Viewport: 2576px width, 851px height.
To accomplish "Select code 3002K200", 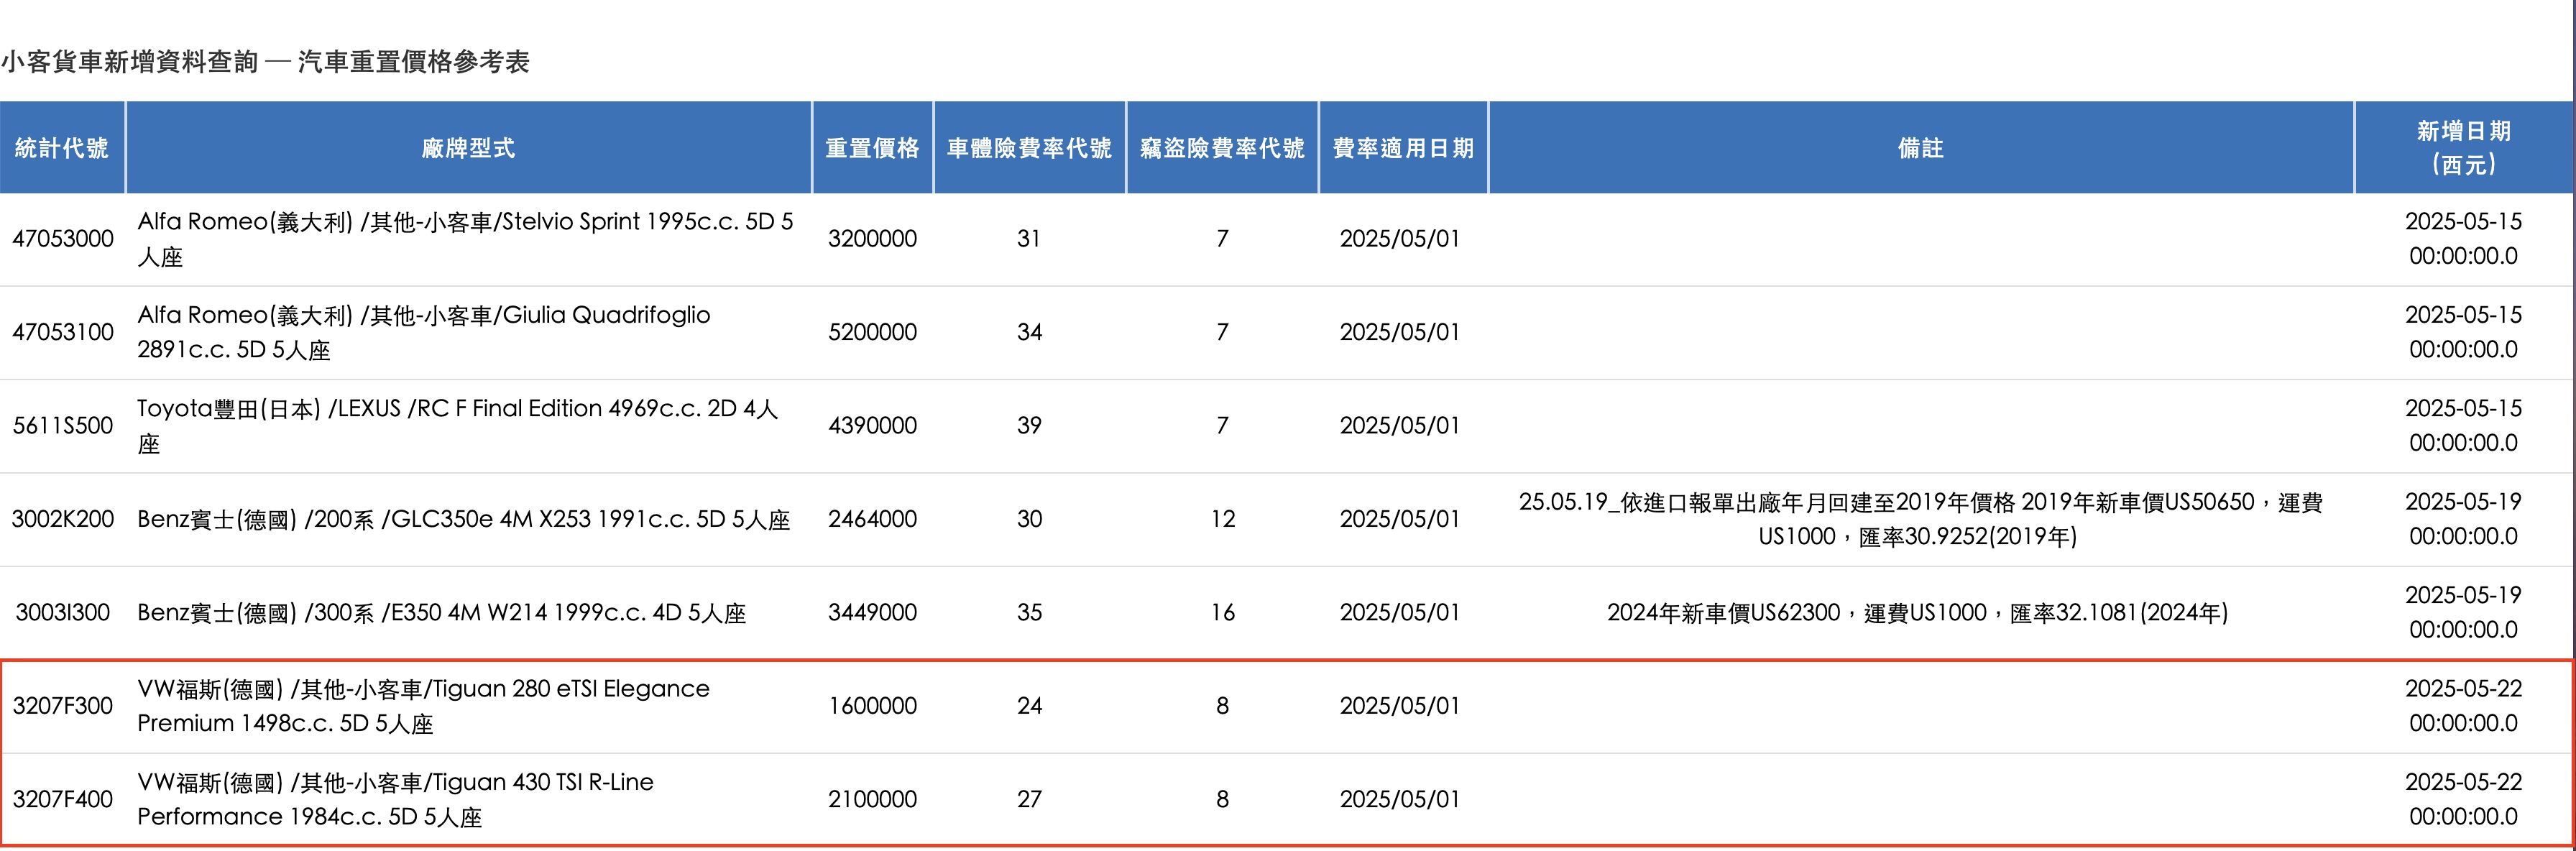I will click(x=63, y=519).
